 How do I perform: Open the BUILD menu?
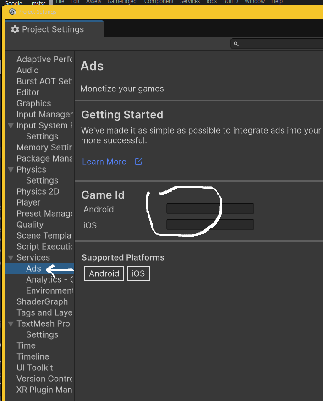(x=230, y=2)
